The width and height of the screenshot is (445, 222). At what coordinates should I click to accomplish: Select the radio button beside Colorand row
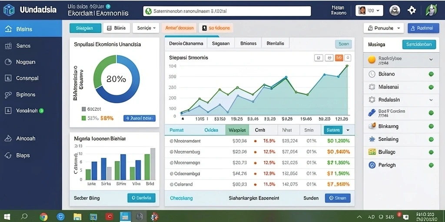pyautogui.click(x=171, y=184)
